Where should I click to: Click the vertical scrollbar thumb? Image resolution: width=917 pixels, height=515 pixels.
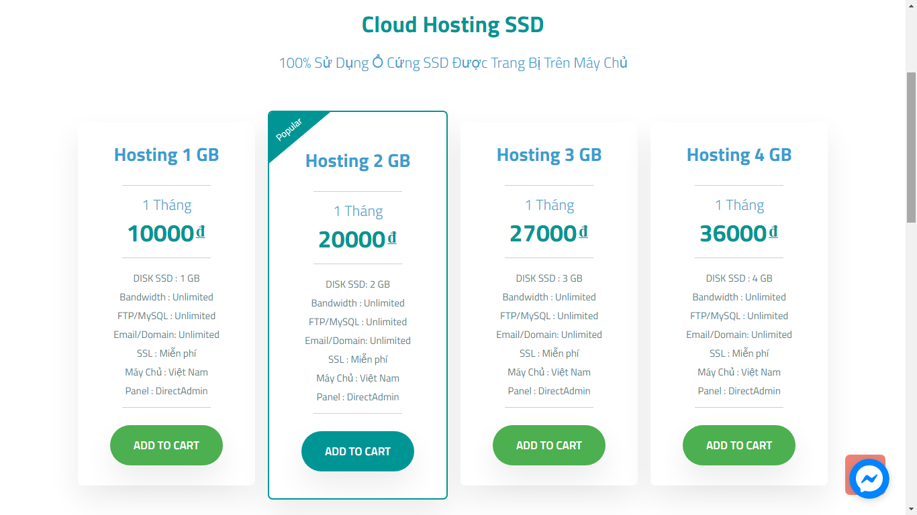[911, 148]
